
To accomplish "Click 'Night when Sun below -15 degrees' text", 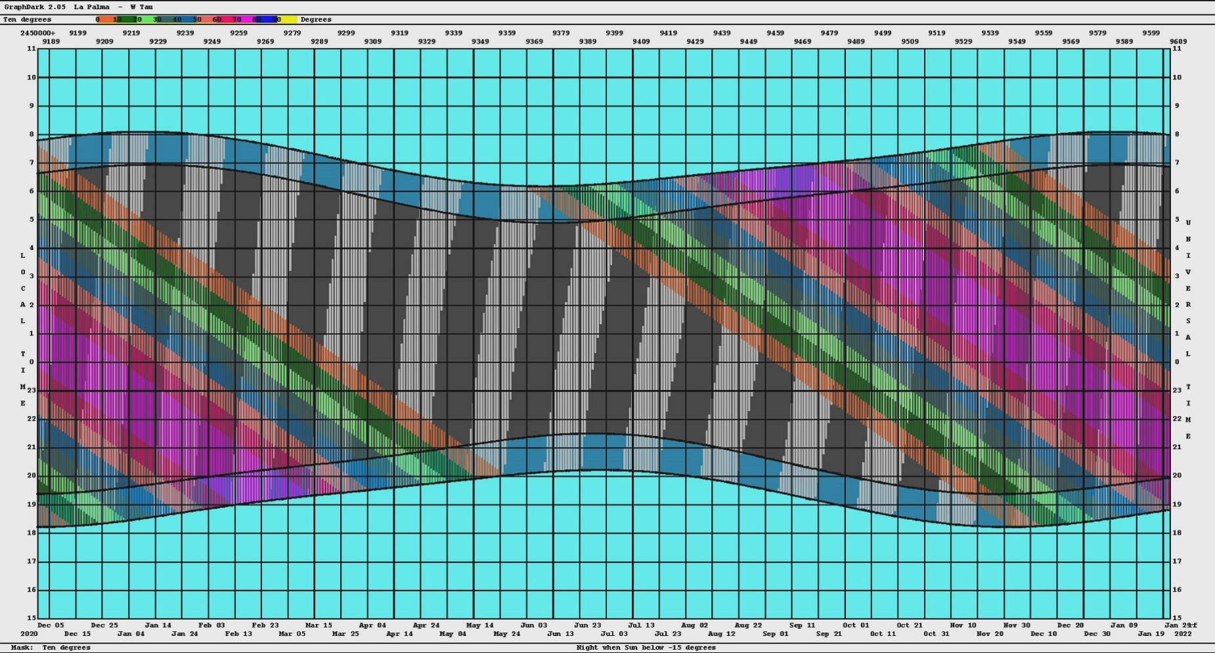I will click(x=646, y=648).
